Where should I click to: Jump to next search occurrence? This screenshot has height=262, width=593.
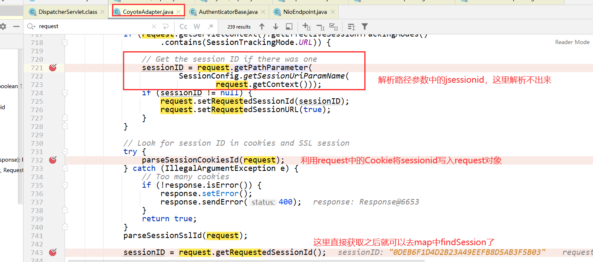point(275,26)
